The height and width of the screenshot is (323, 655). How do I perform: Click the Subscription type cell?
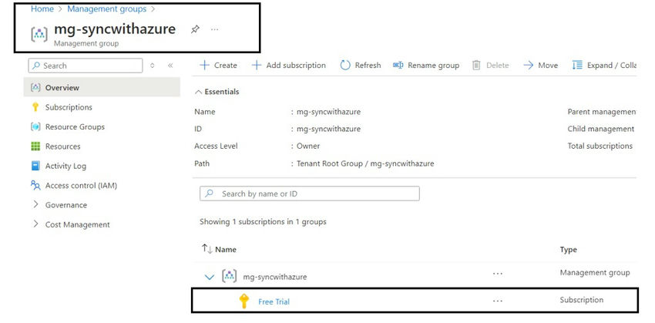pyautogui.click(x=582, y=300)
